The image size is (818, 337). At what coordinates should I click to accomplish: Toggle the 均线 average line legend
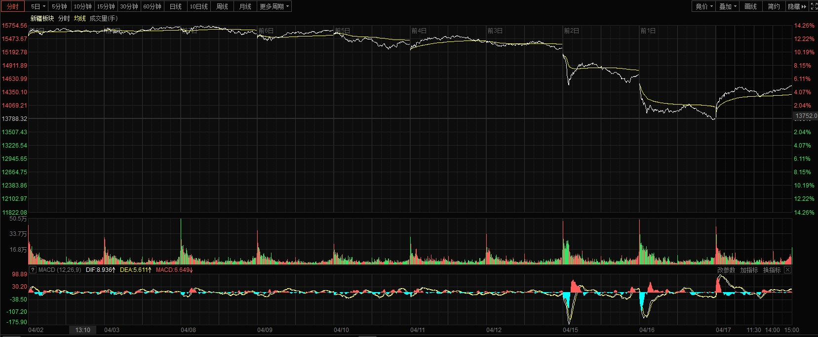point(79,18)
